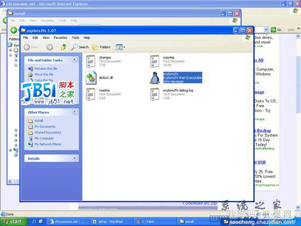This screenshot has height=226, width=301.
Task: Collapse the Other Places panel
Action: tap(74, 112)
